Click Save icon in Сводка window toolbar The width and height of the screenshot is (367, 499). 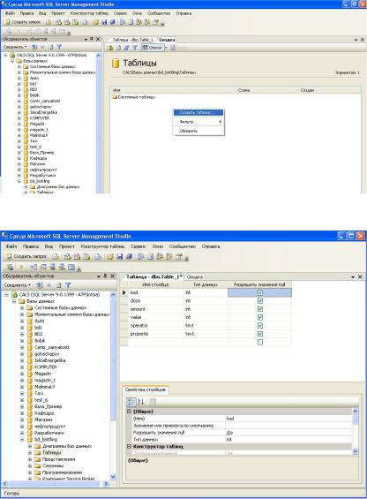pos(104,22)
